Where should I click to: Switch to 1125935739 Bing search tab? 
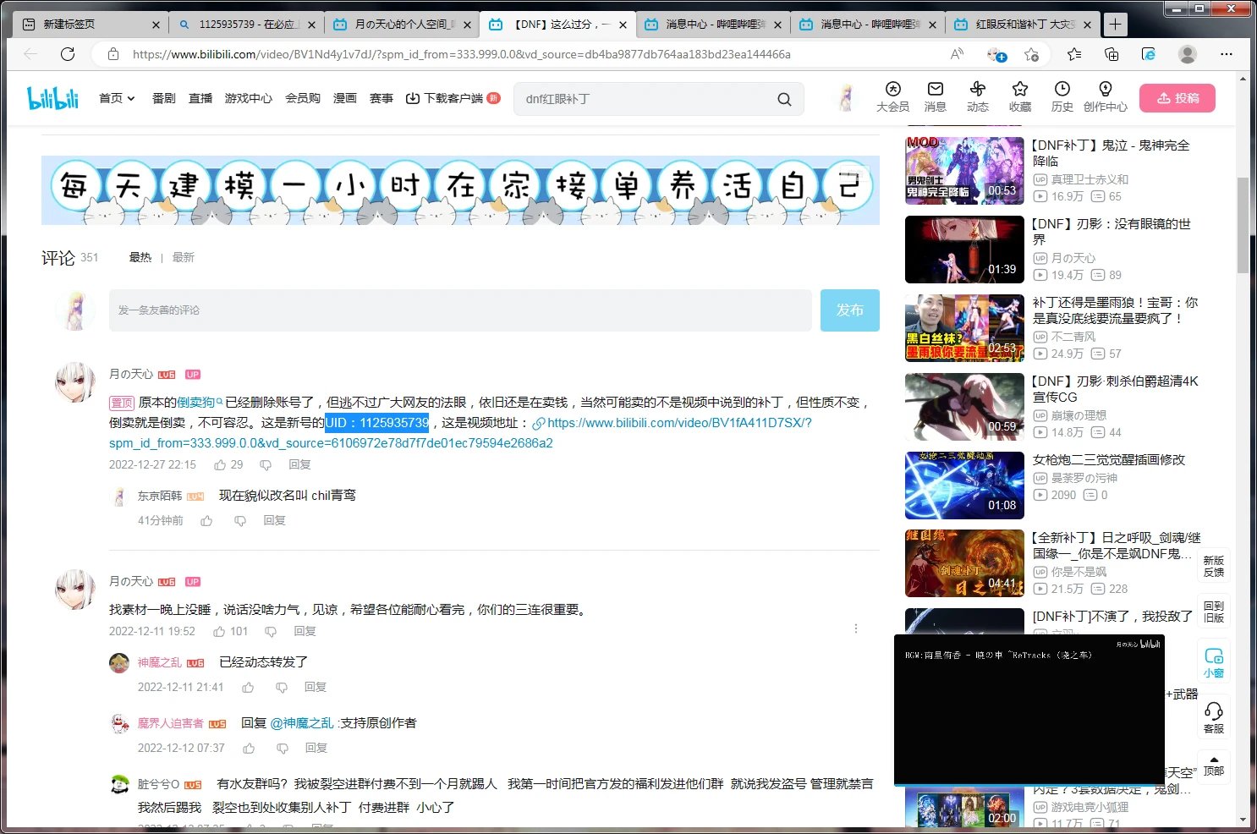point(246,25)
